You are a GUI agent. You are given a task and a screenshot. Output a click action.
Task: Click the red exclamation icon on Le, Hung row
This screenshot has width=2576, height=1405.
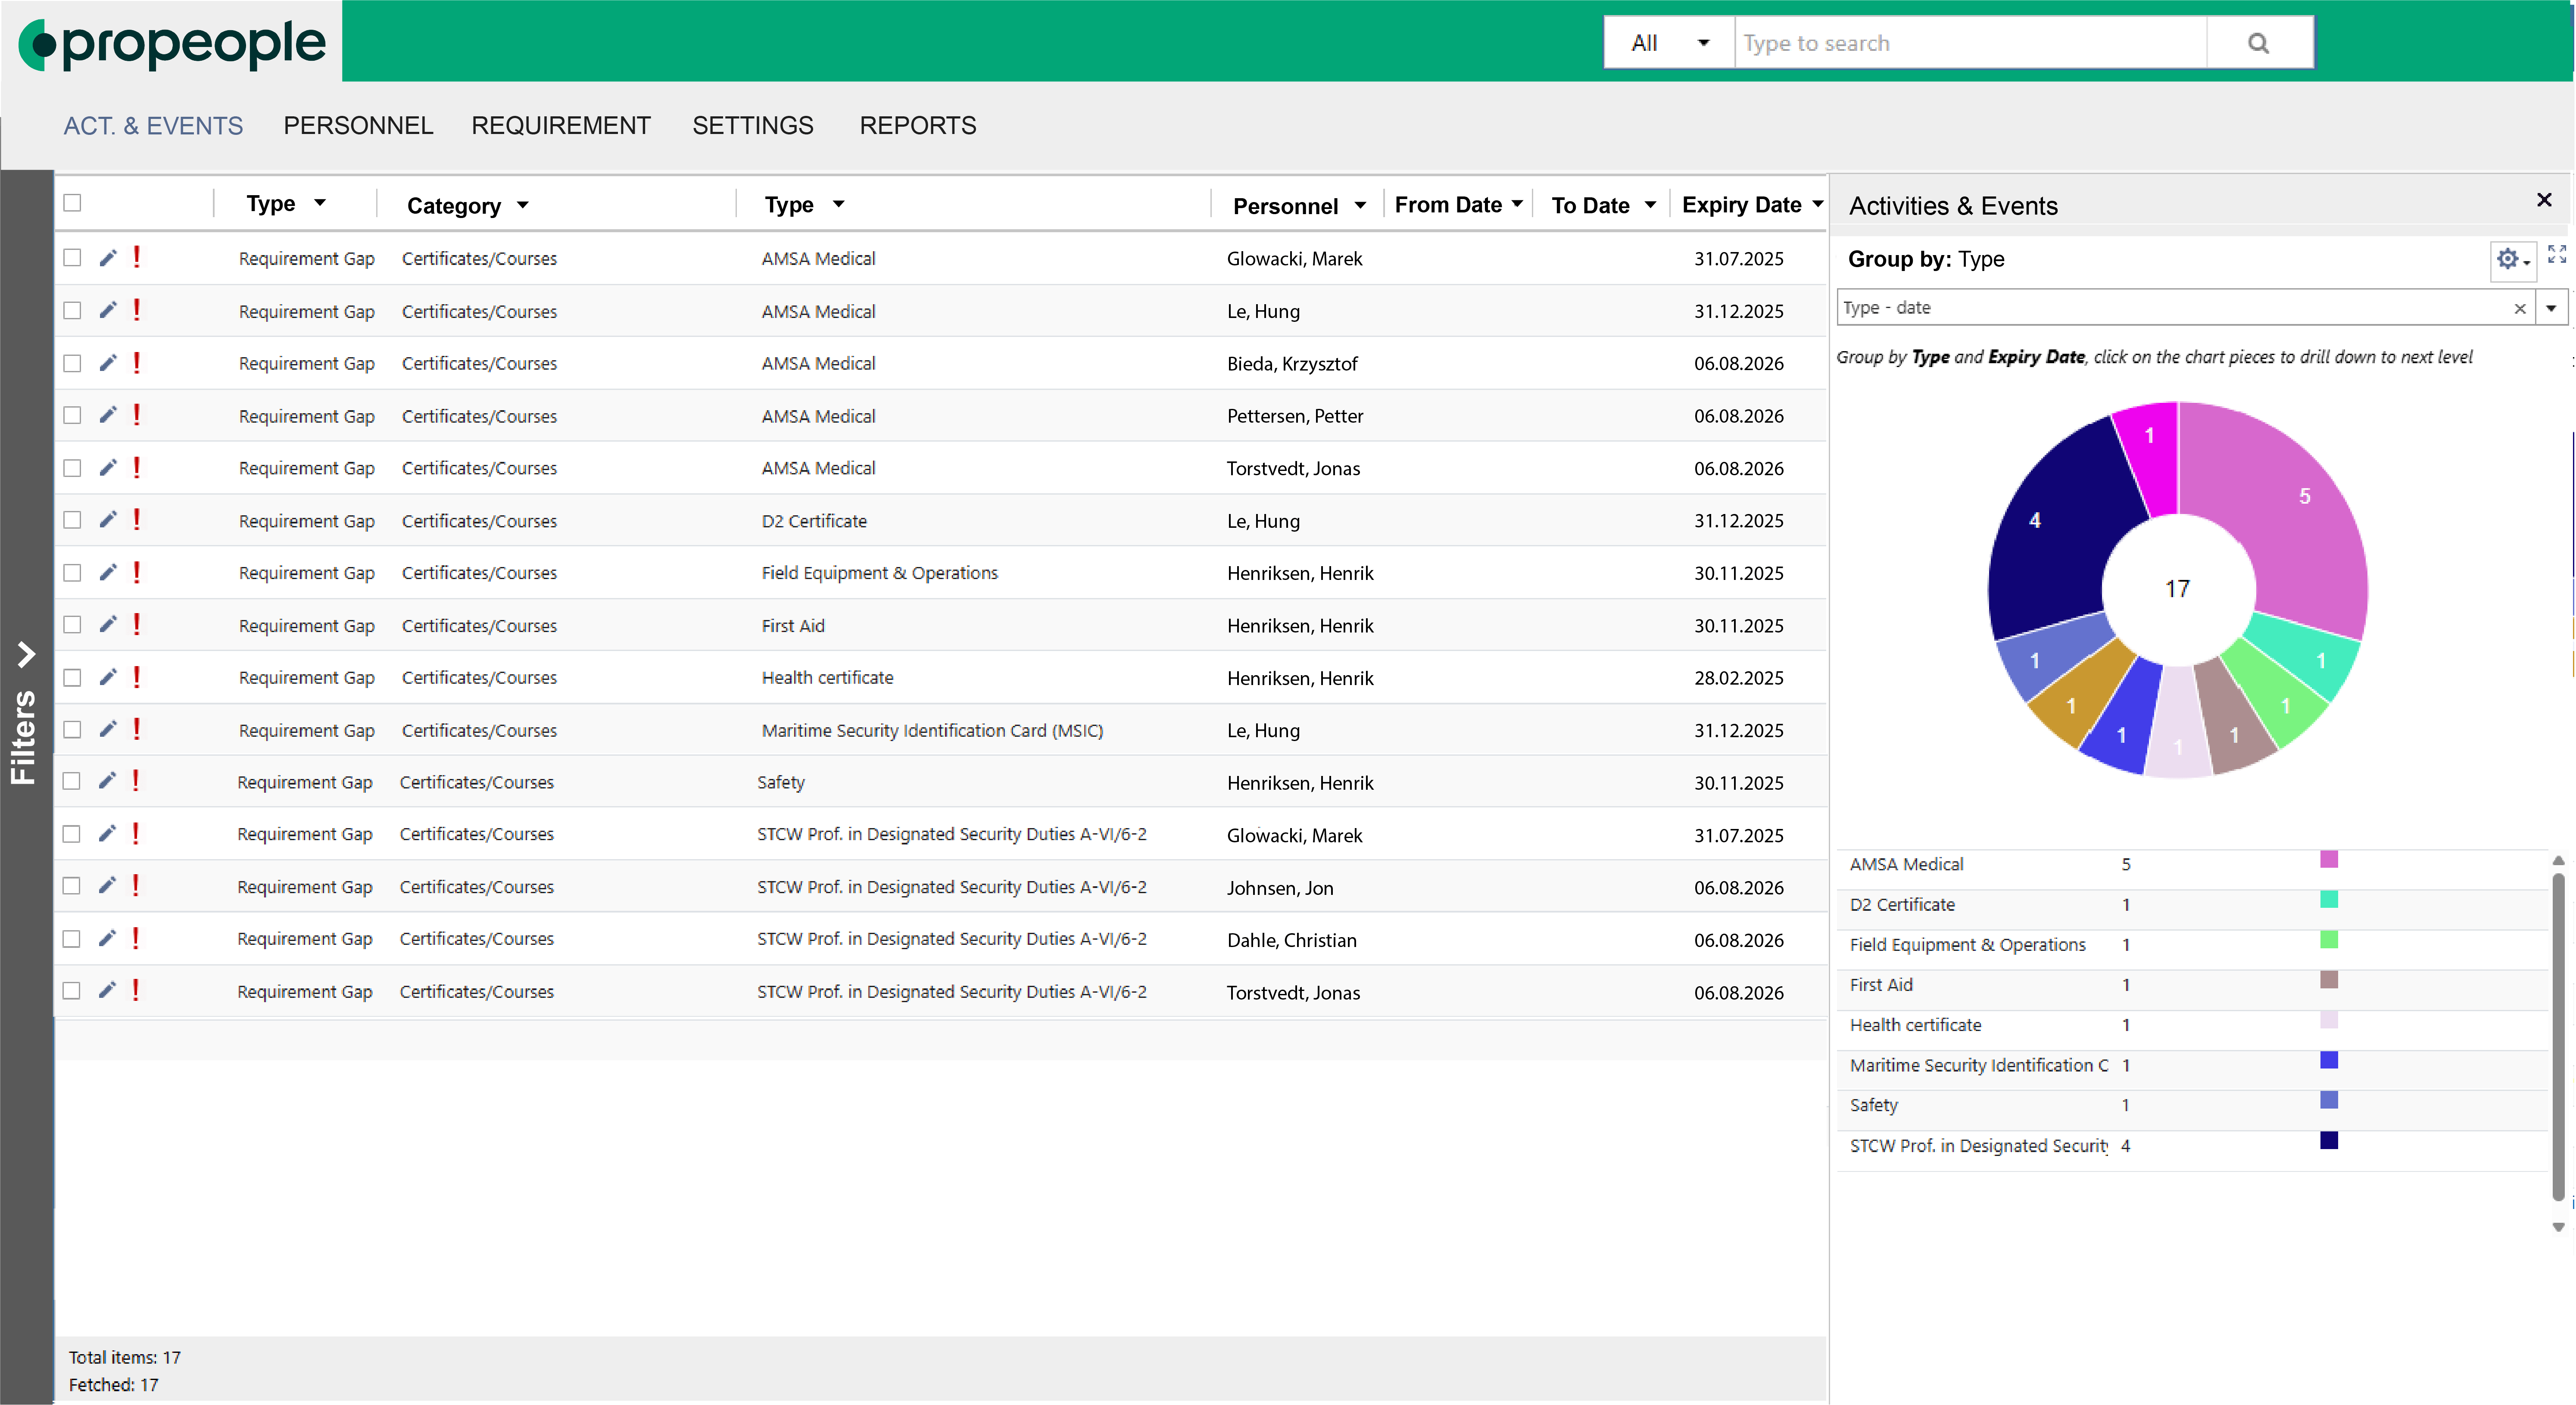pos(137,311)
